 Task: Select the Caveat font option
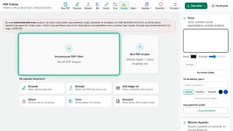pos(188,92)
